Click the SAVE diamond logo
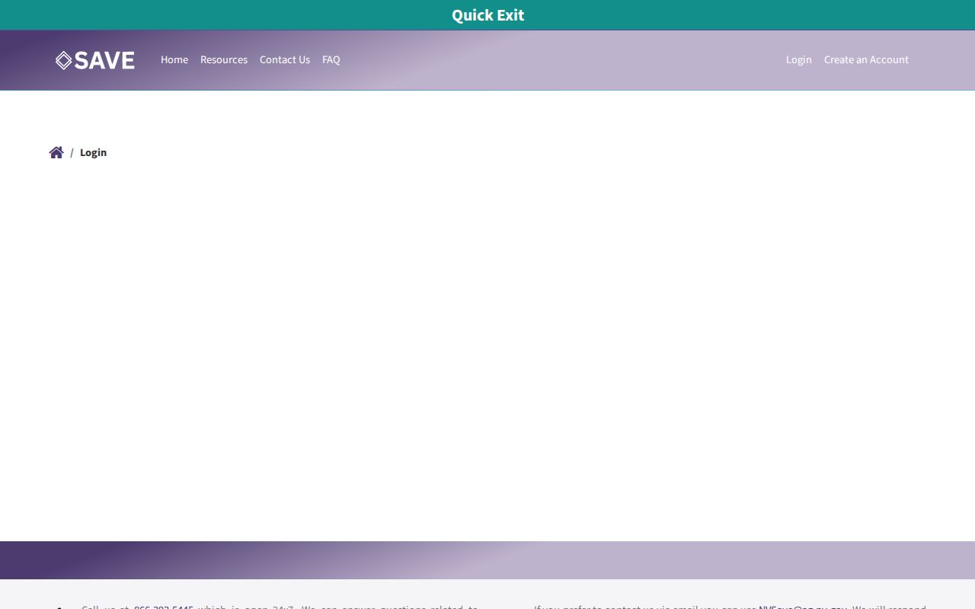This screenshot has width=975, height=609. [95, 60]
